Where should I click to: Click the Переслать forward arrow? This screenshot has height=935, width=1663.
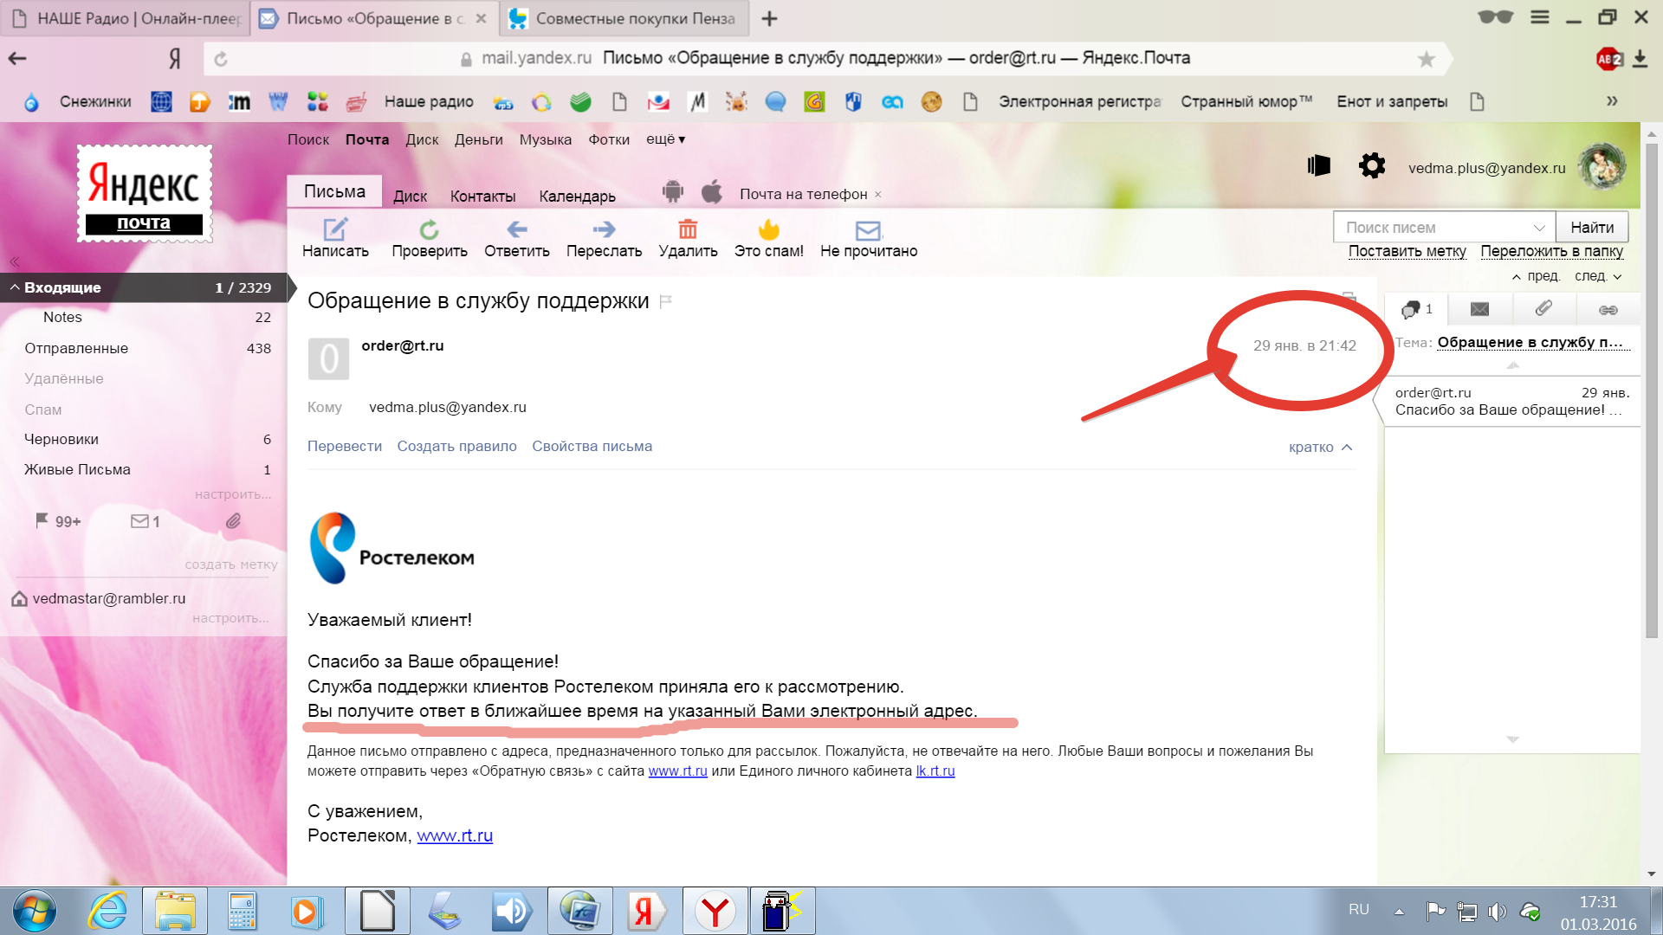coord(604,229)
